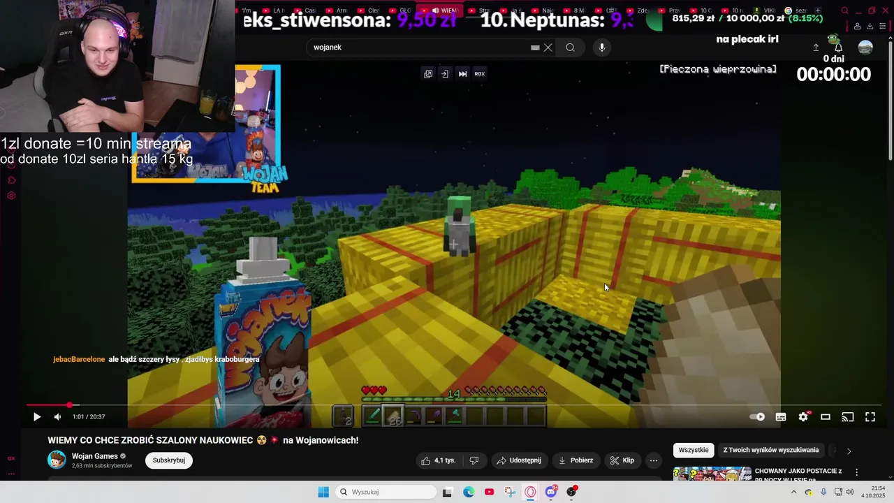Open the taskbar clock showing 21:54
894x503 pixels.
click(873, 492)
